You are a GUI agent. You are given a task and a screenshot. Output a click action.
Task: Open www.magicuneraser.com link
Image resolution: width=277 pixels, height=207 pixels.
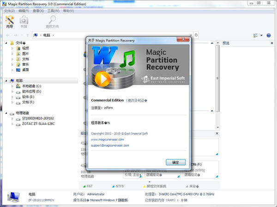coord(108,139)
